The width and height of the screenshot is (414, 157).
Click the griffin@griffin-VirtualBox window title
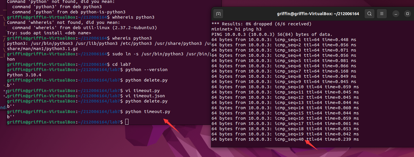[318, 14]
